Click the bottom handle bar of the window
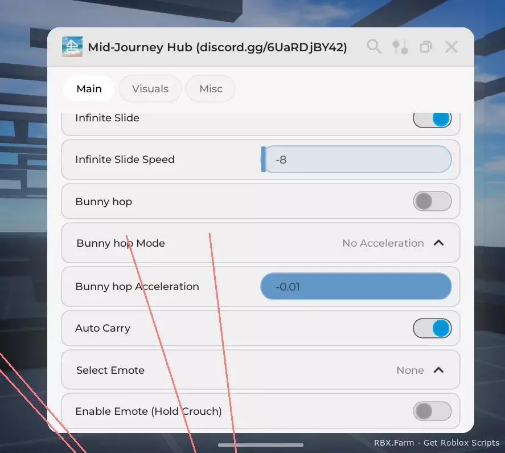The image size is (505, 453). pyautogui.click(x=261, y=445)
